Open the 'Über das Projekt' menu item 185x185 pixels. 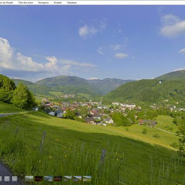tap(6, 3)
